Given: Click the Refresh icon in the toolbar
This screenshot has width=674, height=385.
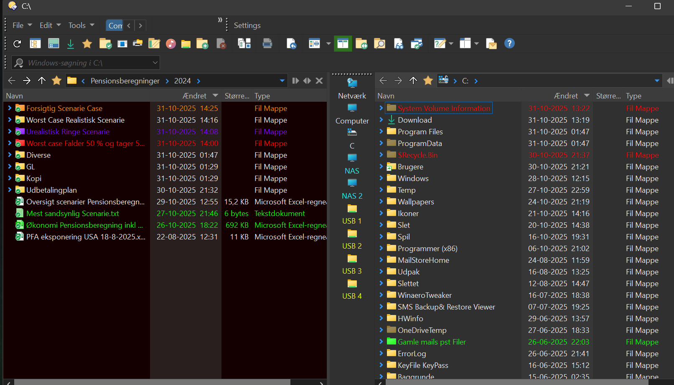Looking at the screenshot, I should 17,44.
